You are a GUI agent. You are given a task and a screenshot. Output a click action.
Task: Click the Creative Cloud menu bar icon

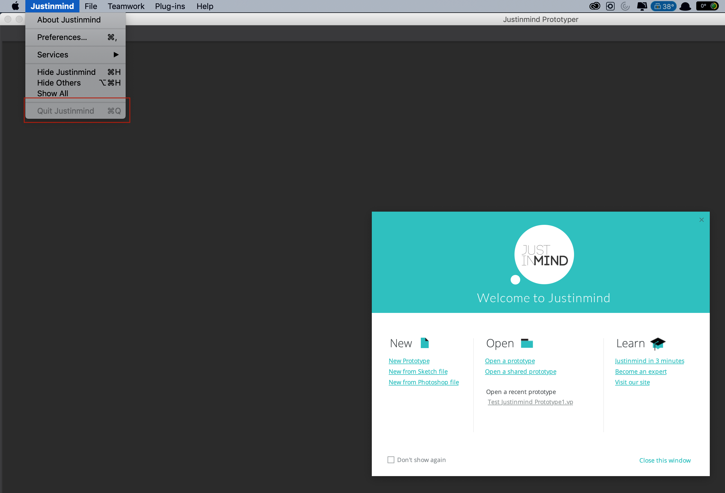tap(595, 6)
